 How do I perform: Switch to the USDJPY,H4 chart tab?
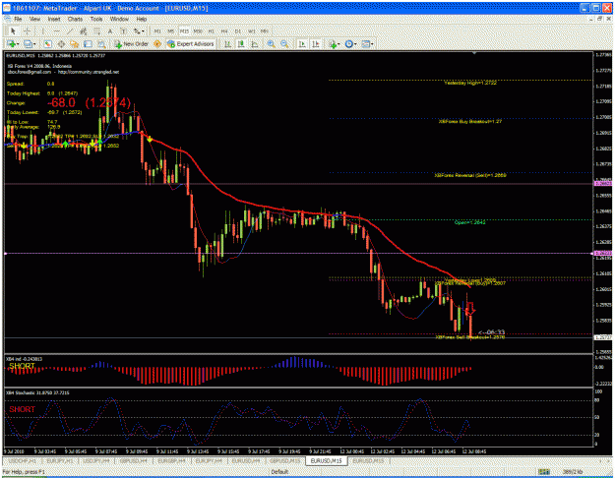point(96,461)
